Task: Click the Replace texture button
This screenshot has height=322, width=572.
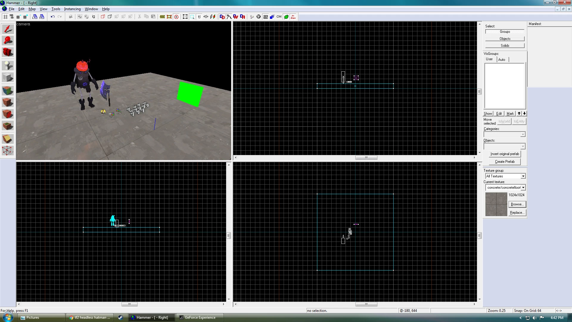Action: click(x=517, y=213)
